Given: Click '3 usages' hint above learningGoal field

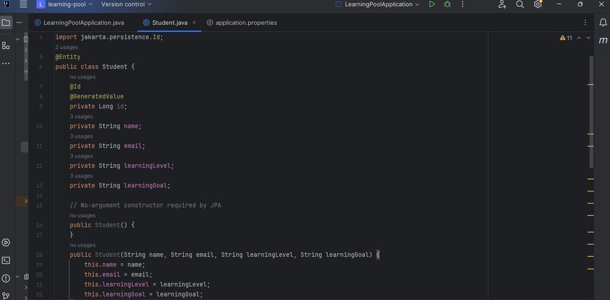Looking at the screenshot, I should coord(81,176).
